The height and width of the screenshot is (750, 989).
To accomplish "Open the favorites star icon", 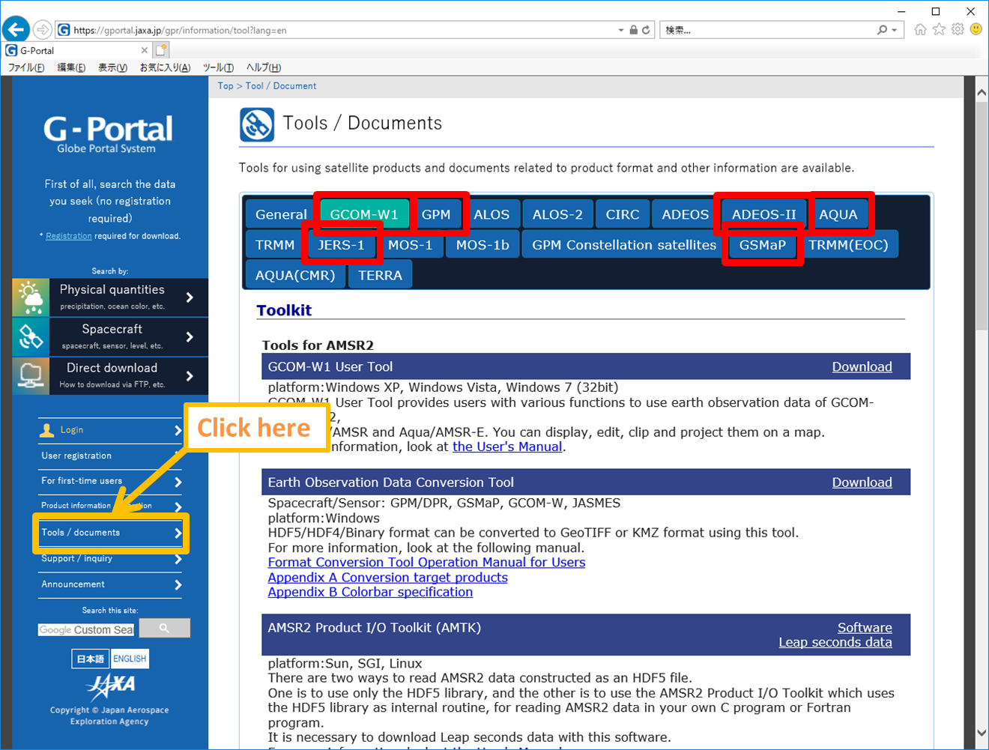I will point(939,29).
